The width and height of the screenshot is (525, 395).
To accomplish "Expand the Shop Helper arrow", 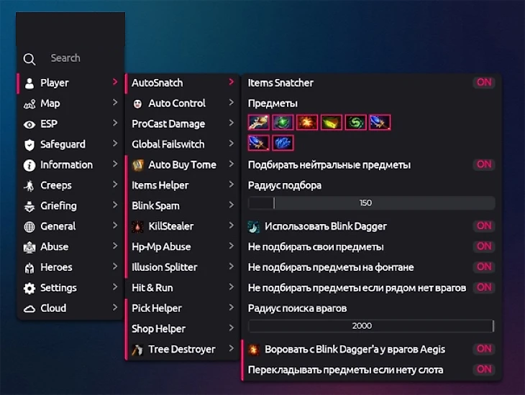I will (232, 327).
